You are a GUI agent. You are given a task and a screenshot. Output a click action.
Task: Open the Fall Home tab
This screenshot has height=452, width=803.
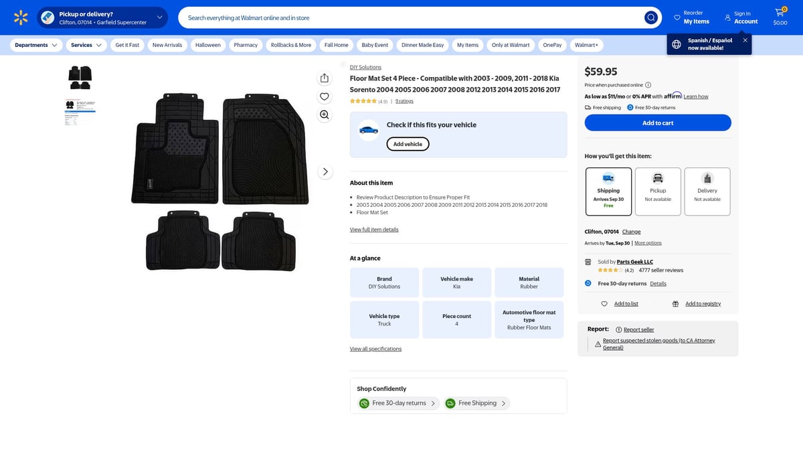click(337, 45)
